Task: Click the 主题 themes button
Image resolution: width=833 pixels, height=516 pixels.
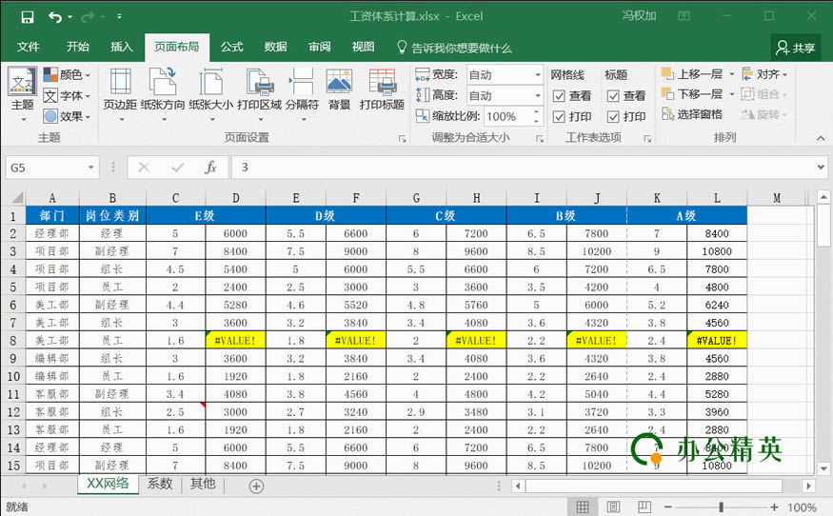Action: click(22, 94)
